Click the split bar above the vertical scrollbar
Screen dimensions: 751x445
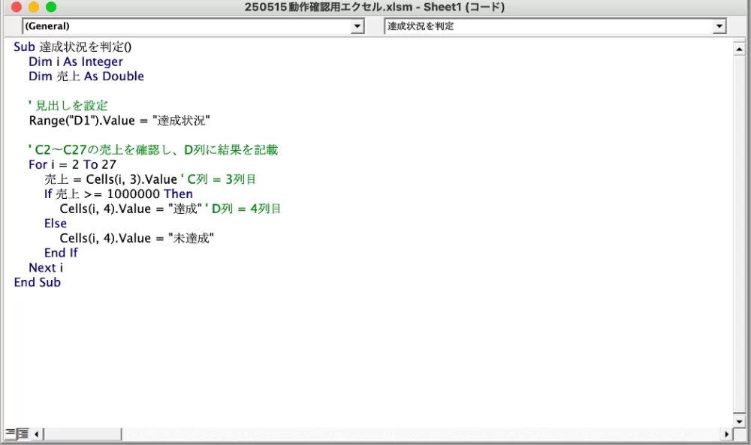click(739, 40)
